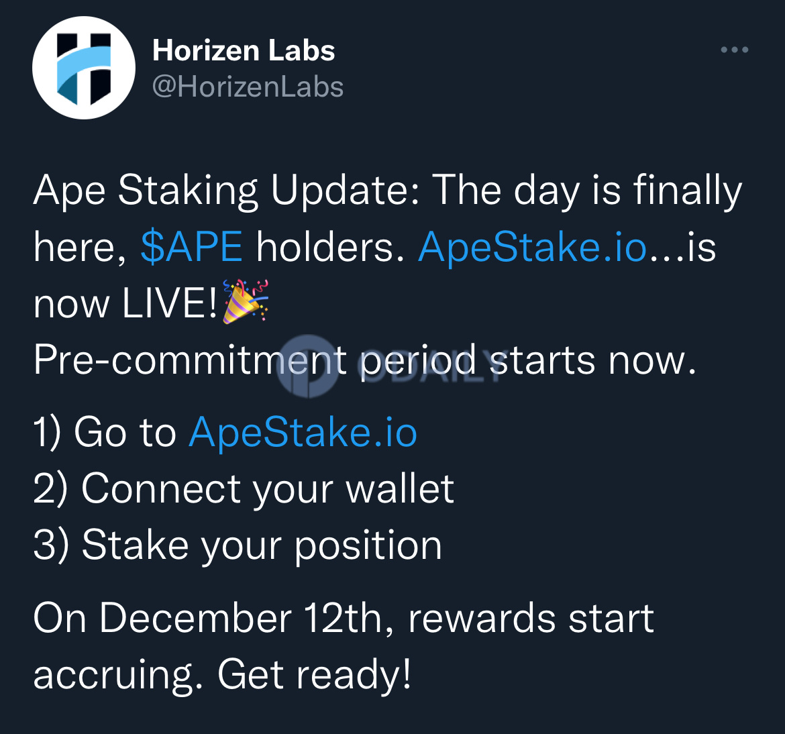This screenshot has height=734, width=785.
Task: Click the '3) Stake your position' step
Action: click(x=238, y=545)
